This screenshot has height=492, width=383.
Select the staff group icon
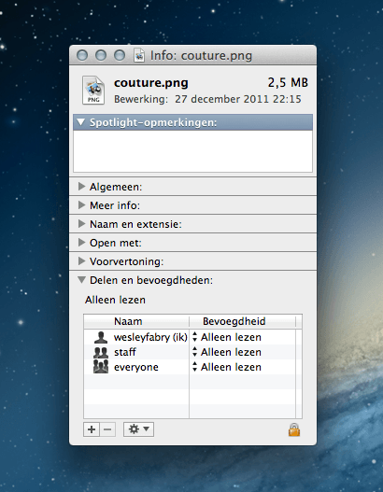101,352
